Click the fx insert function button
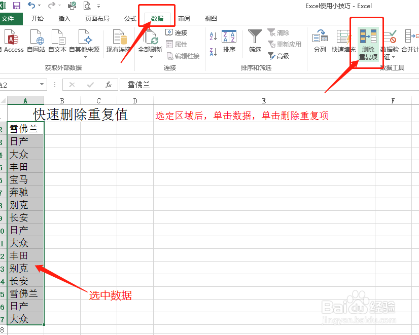Viewport: 419px width, 335px height. click(x=108, y=85)
